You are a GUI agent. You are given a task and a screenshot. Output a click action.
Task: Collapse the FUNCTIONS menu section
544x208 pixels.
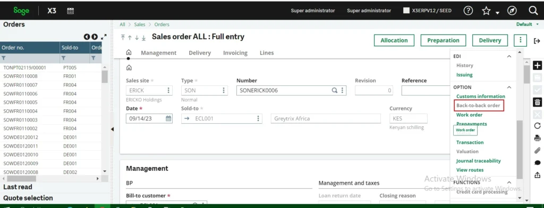pyautogui.click(x=509, y=183)
